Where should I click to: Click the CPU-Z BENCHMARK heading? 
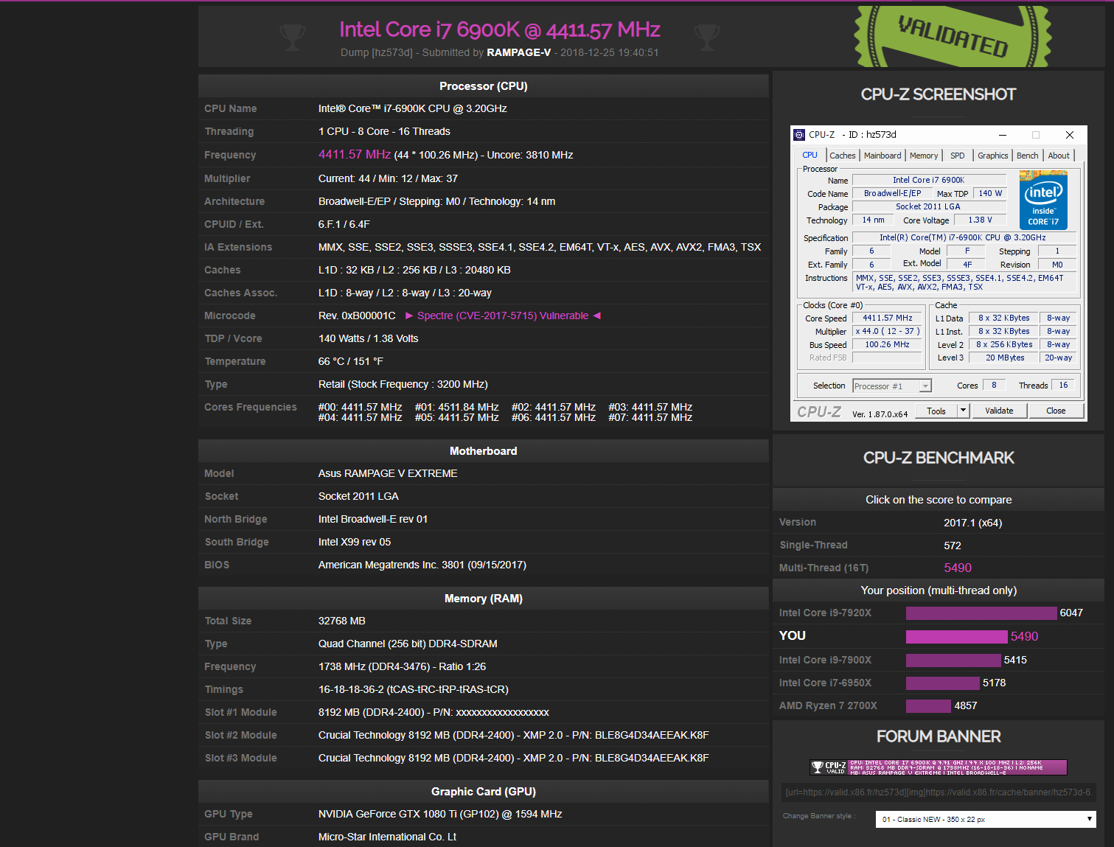tap(939, 458)
